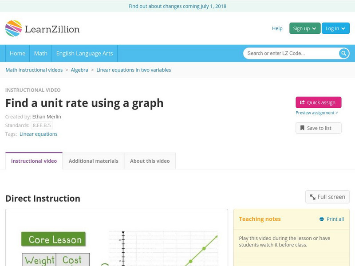Open the Log in dropdown

pyautogui.click(x=335, y=28)
